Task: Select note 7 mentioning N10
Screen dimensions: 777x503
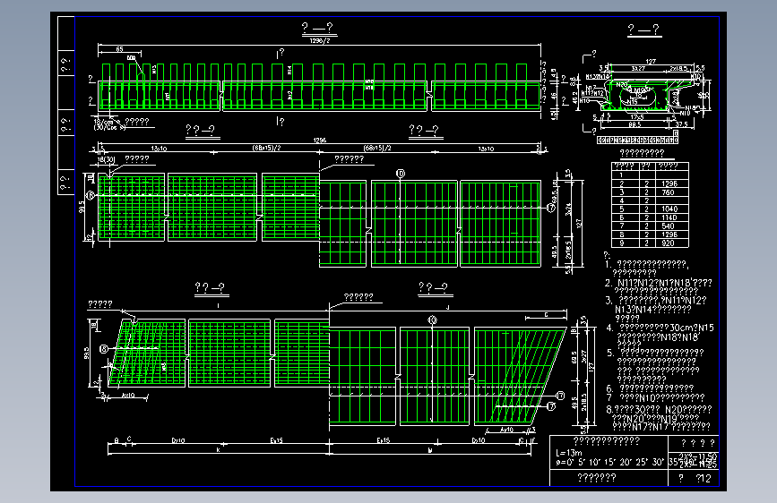Action: click(x=655, y=397)
